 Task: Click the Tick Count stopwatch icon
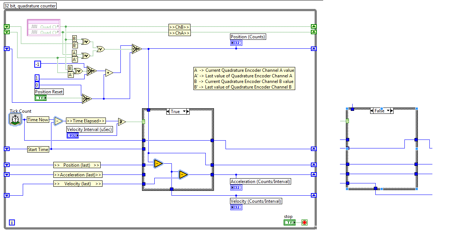coord(15,120)
